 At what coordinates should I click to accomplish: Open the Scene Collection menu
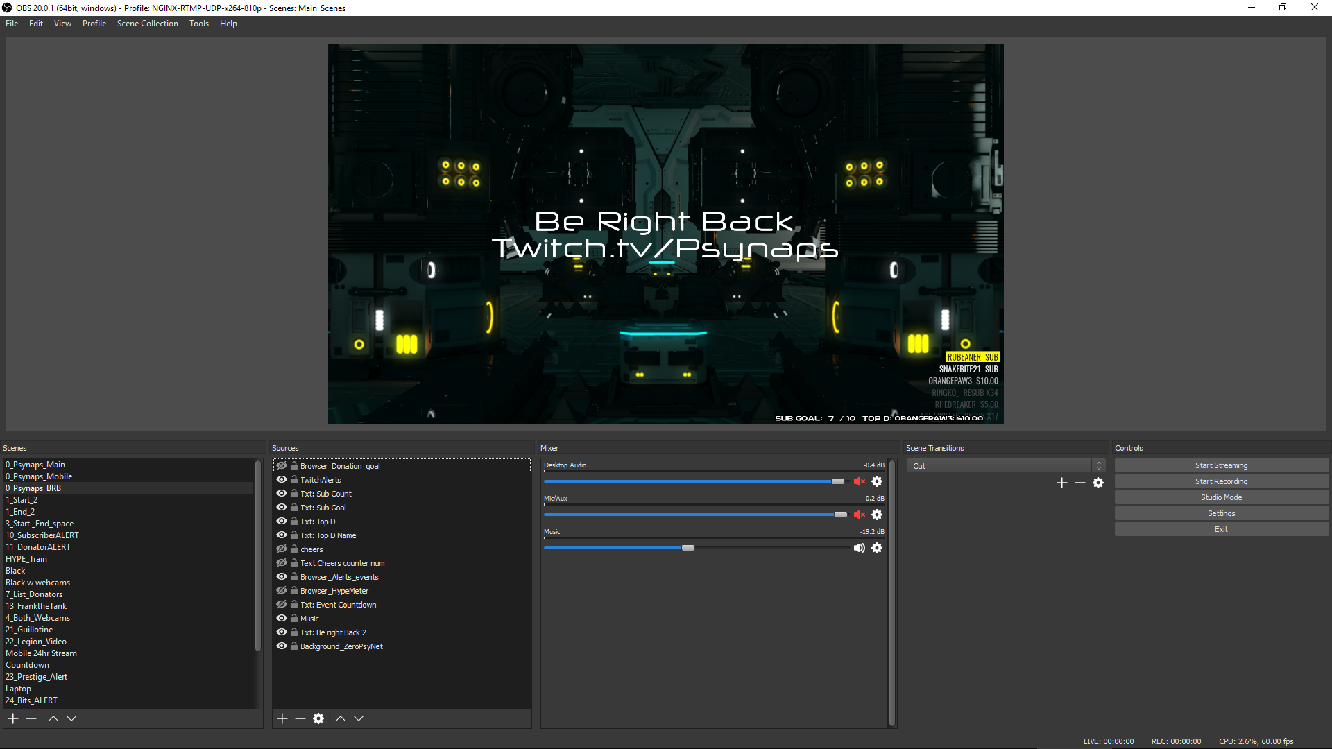[x=147, y=24]
